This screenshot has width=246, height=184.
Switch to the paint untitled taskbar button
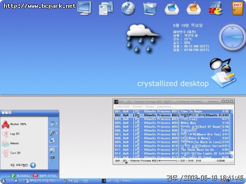[x=76, y=181]
